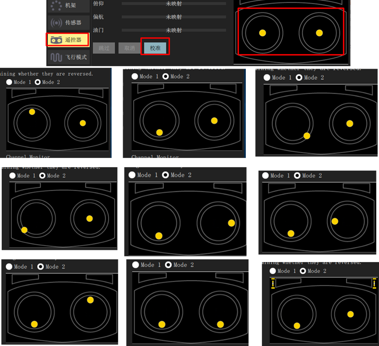
Task: Click the right stick dot pushed fully right
Action: (231, 223)
